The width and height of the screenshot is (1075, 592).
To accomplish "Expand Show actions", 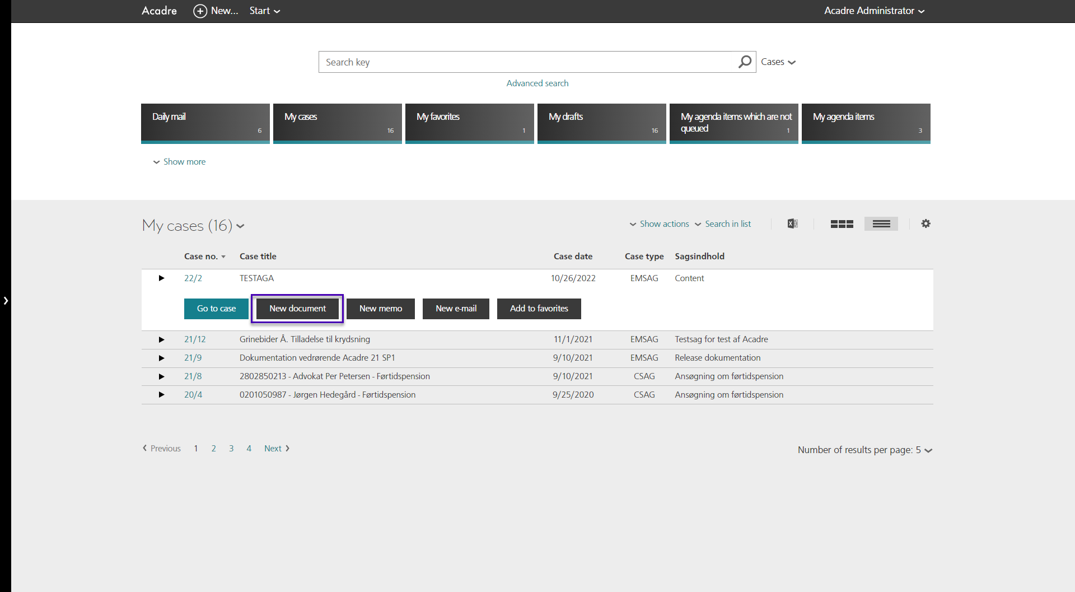I will point(659,223).
